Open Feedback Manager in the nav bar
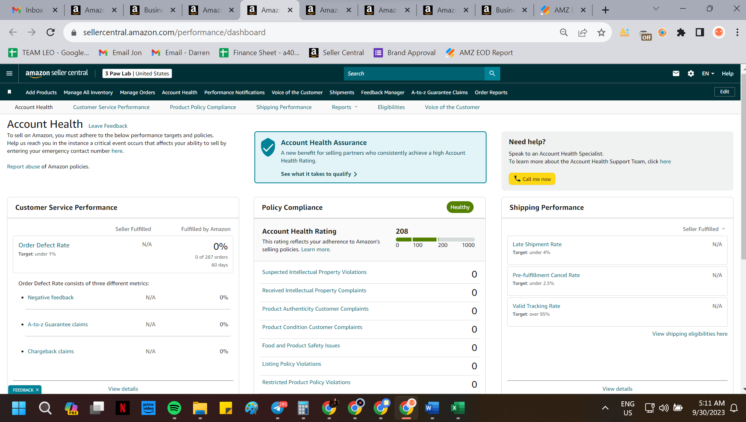This screenshot has height=422, width=746. 383,92
